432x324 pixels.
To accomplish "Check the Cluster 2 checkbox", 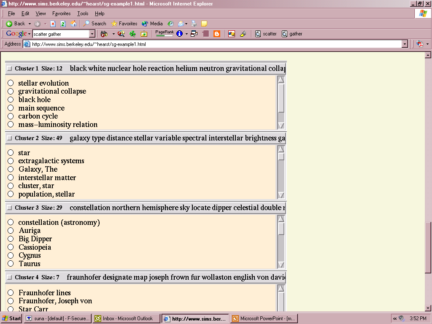I will [x=9, y=138].
